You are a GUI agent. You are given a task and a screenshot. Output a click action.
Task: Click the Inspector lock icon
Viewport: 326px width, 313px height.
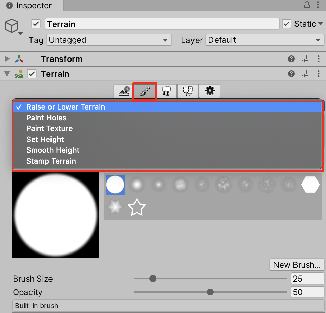[x=307, y=5]
